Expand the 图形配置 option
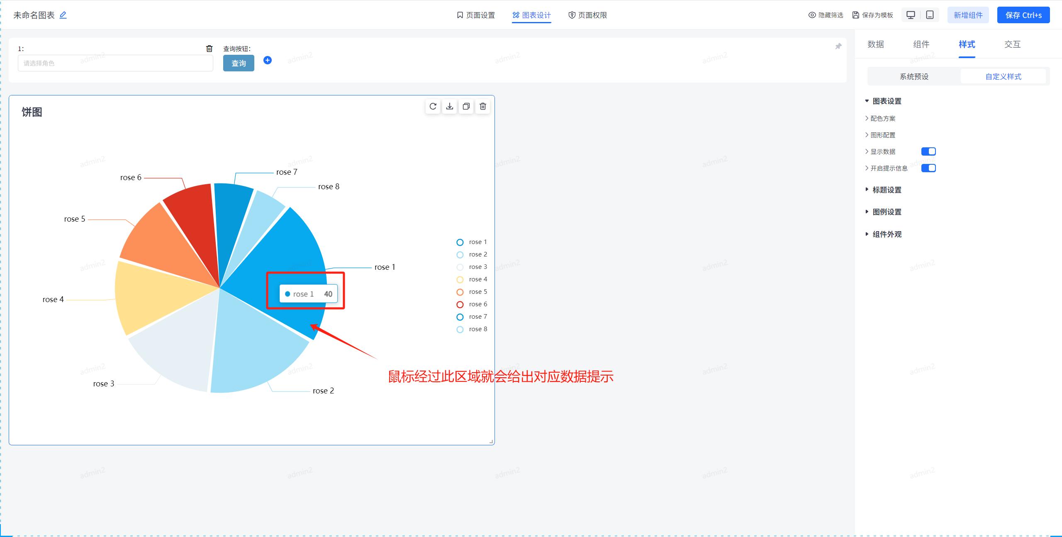 coord(880,135)
